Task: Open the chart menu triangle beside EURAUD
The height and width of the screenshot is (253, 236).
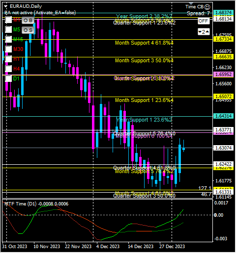Action: tap(6, 6)
